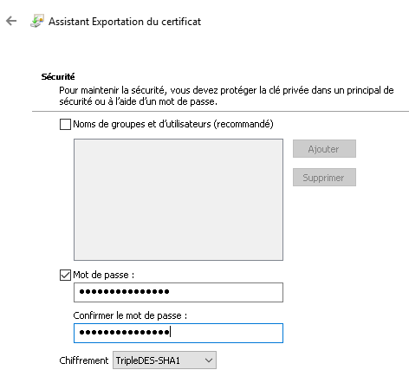Image resolution: width=409 pixels, height=383 pixels.
Task: Enable the groups and users names checkbox
Action: (65, 125)
